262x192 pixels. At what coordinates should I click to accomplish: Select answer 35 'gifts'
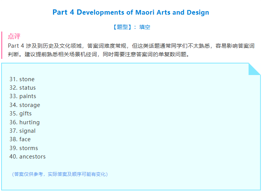[x=21, y=114]
